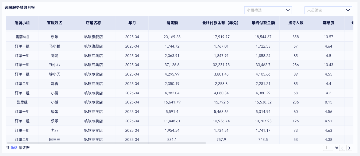The height and width of the screenshot is (156, 360).
Task: Click the 钱小八 name cell
Action: click(55, 65)
